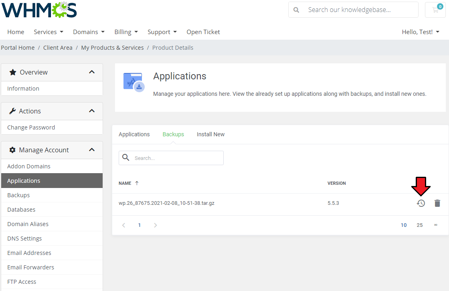
Task: Click backup file name wp.26_87675.2021-02-08_10-51-38.tar.gz
Action: tap(166, 203)
